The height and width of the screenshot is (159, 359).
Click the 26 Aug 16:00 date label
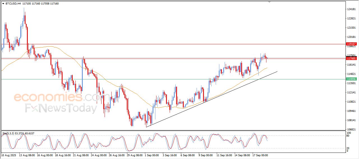(x=117, y=155)
